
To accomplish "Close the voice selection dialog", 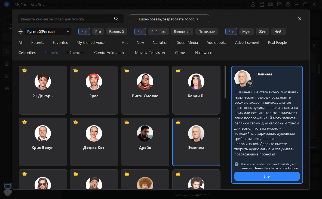I will coord(300,19).
